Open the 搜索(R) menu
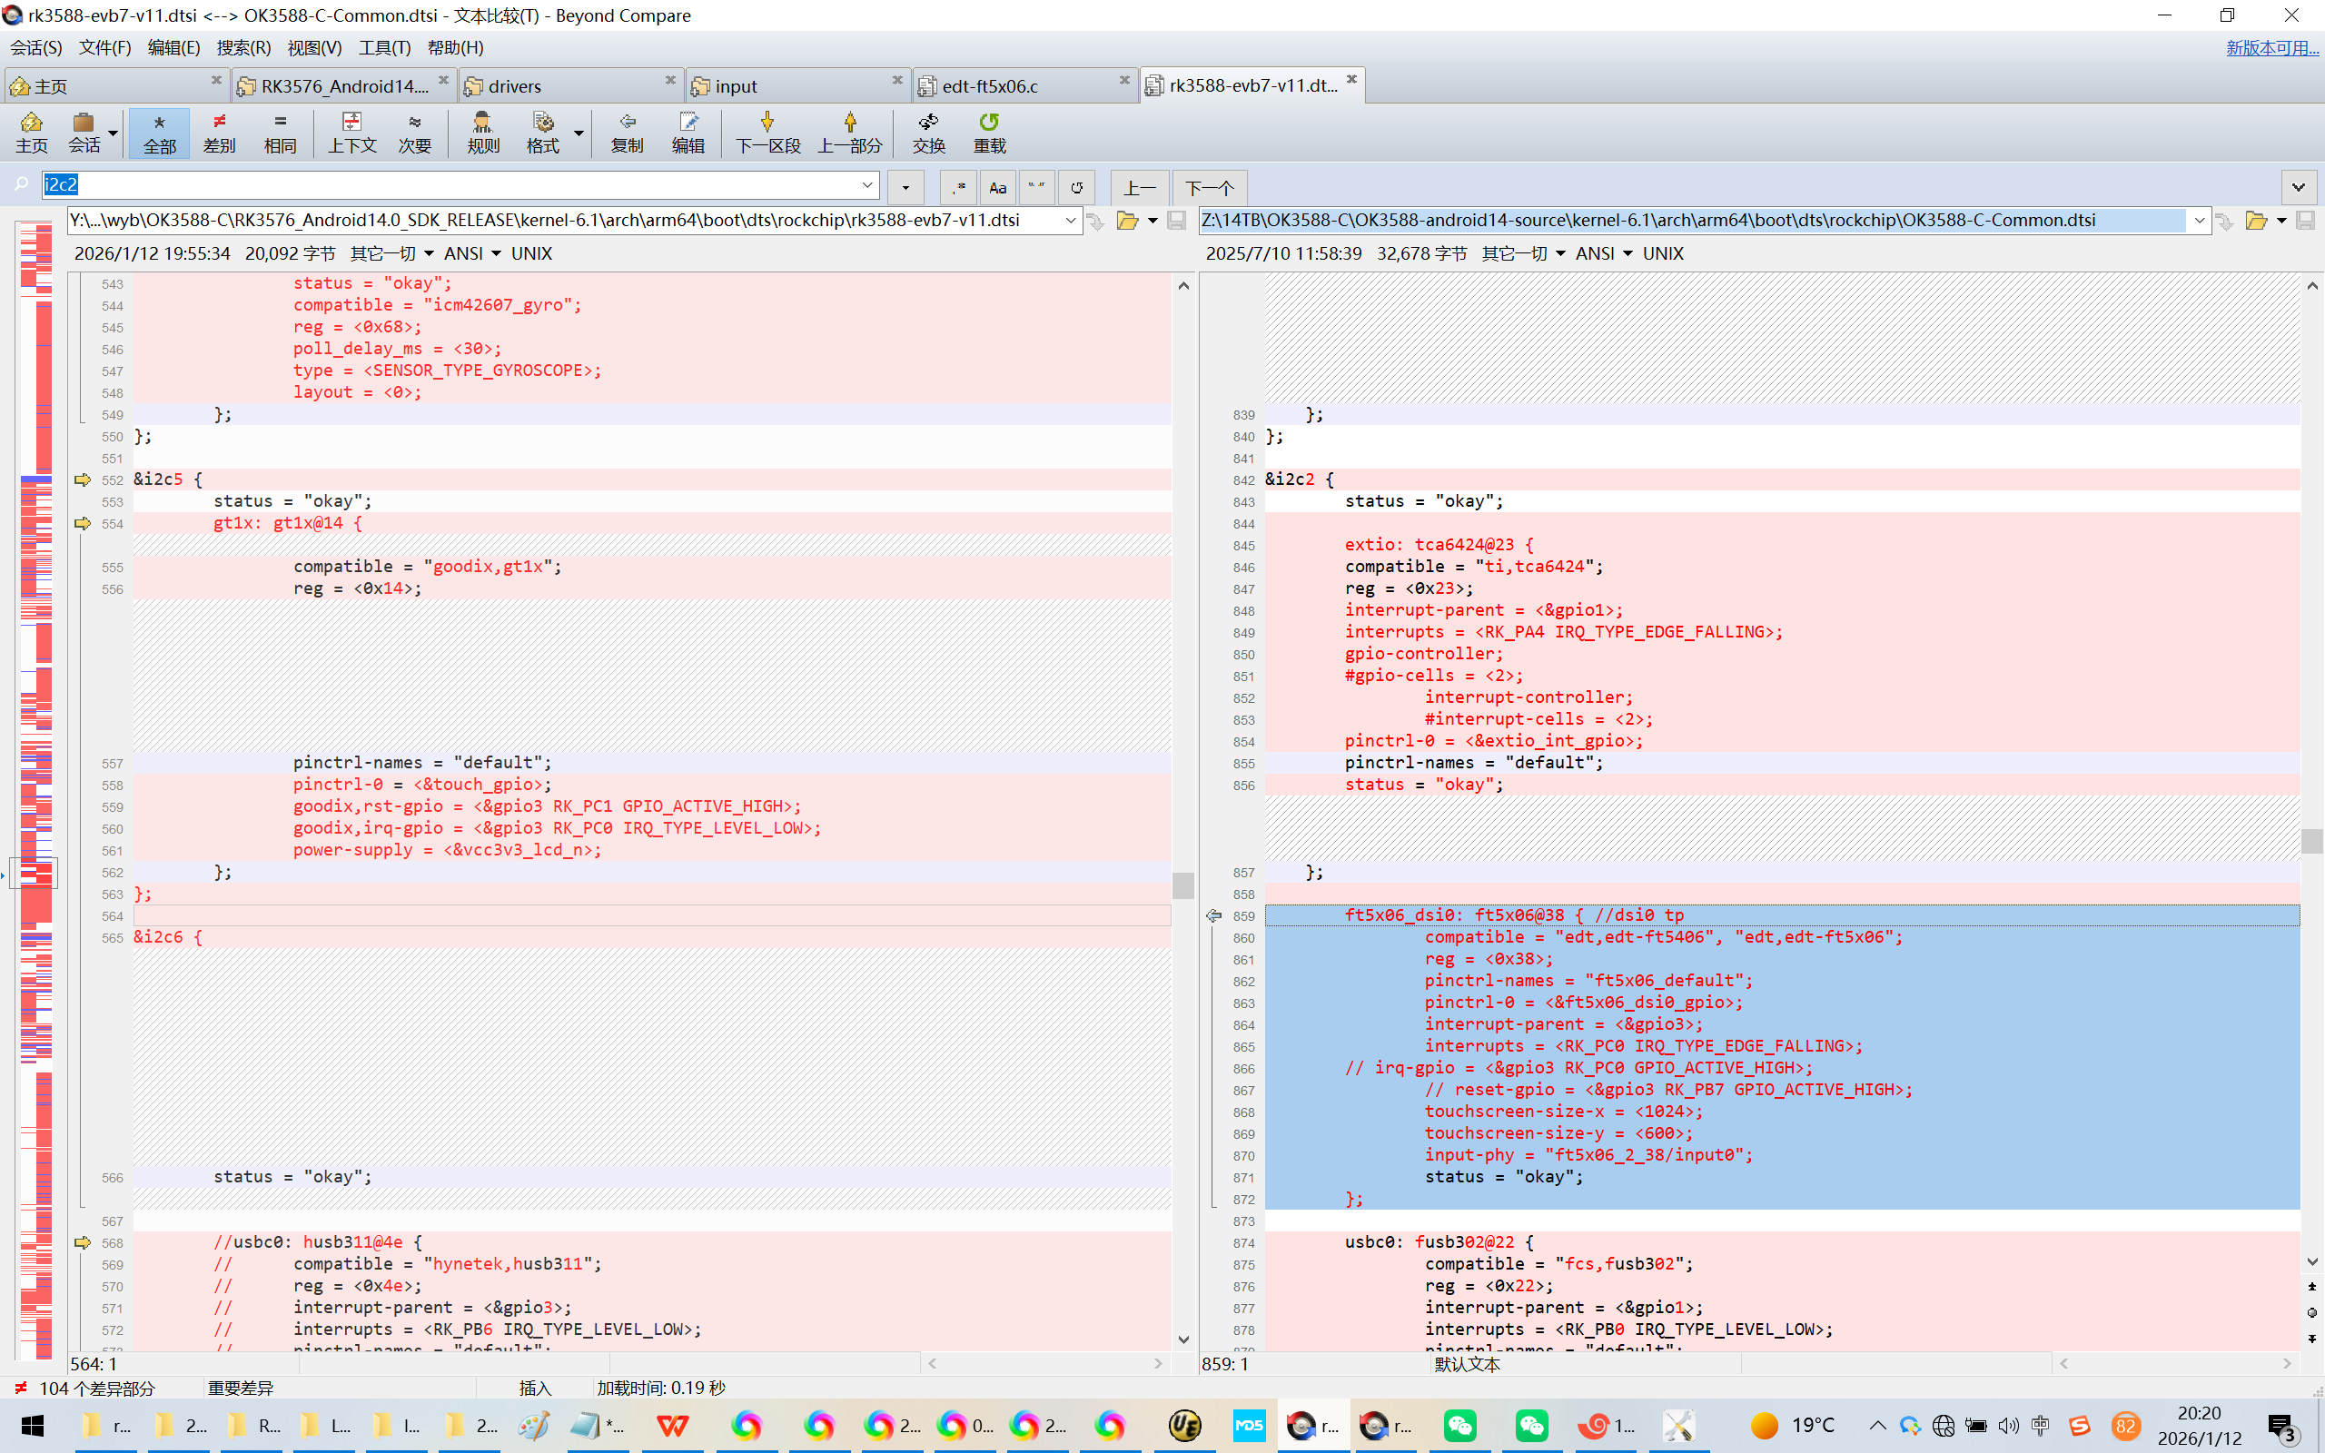Image resolution: width=2325 pixels, height=1453 pixels. tap(243, 47)
